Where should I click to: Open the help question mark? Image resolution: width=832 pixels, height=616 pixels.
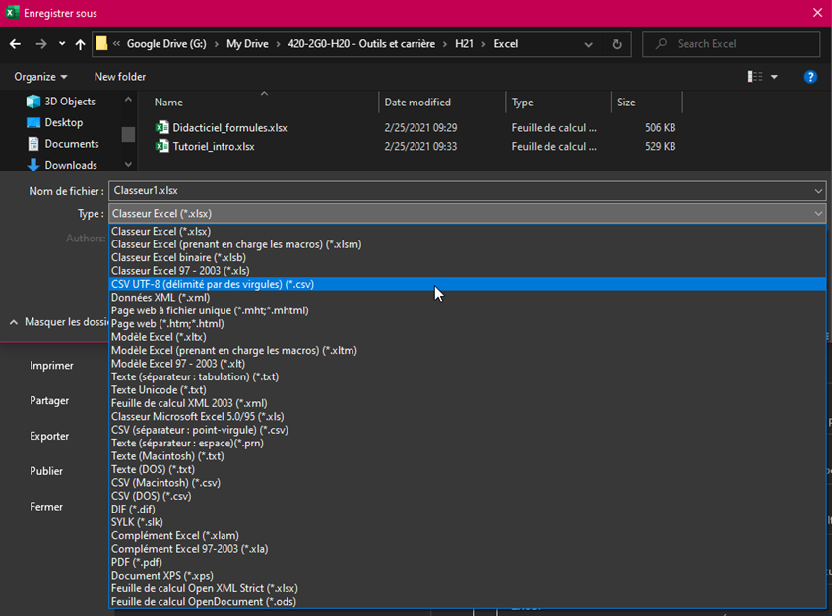pyautogui.click(x=810, y=76)
